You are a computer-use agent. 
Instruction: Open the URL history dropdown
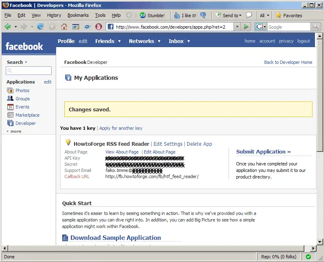[237, 27]
